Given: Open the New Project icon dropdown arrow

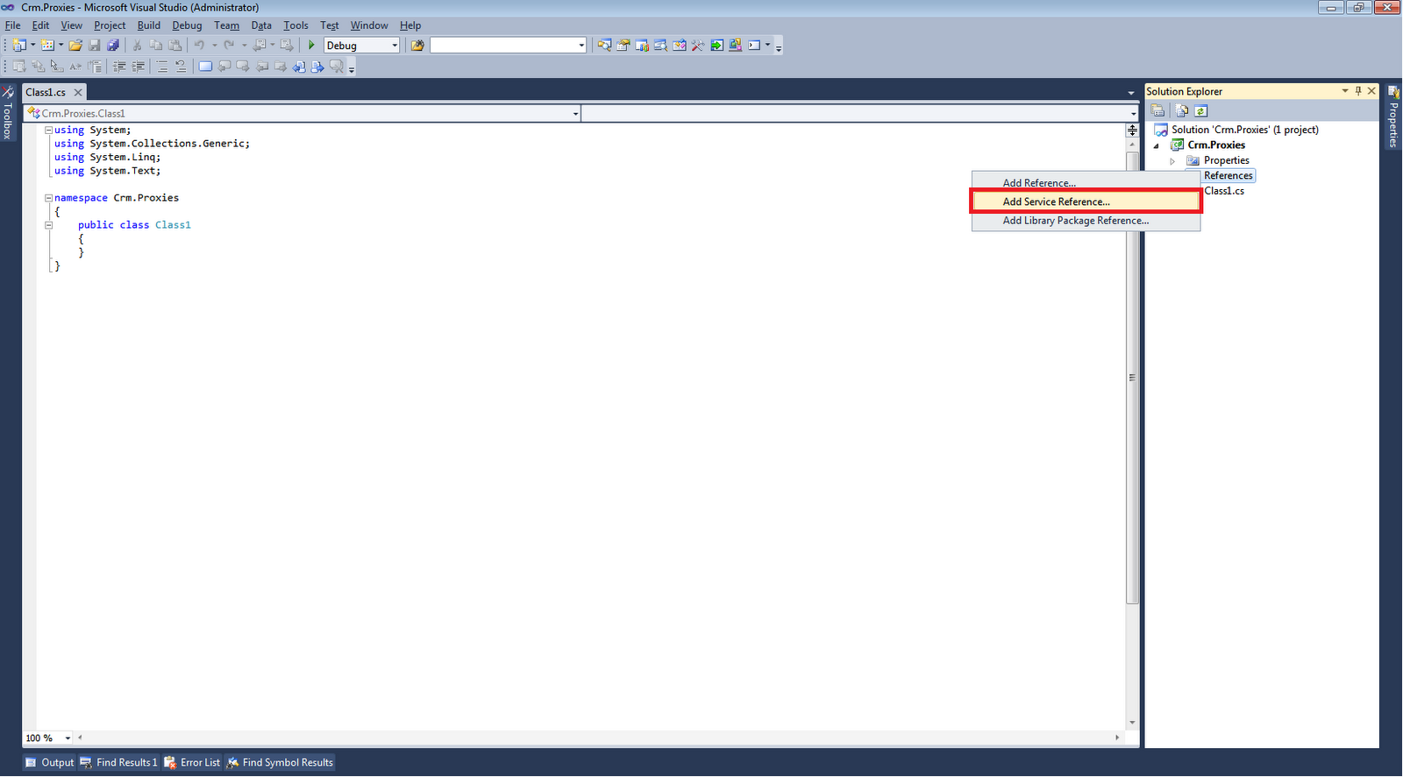Looking at the screenshot, I should 33,46.
